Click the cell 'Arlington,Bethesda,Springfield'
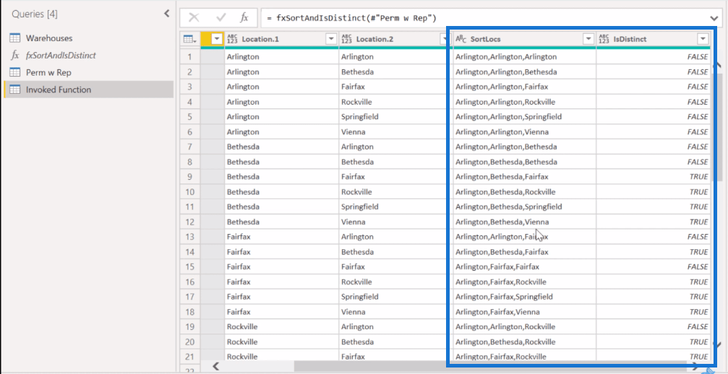728x374 pixels. click(x=525, y=206)
